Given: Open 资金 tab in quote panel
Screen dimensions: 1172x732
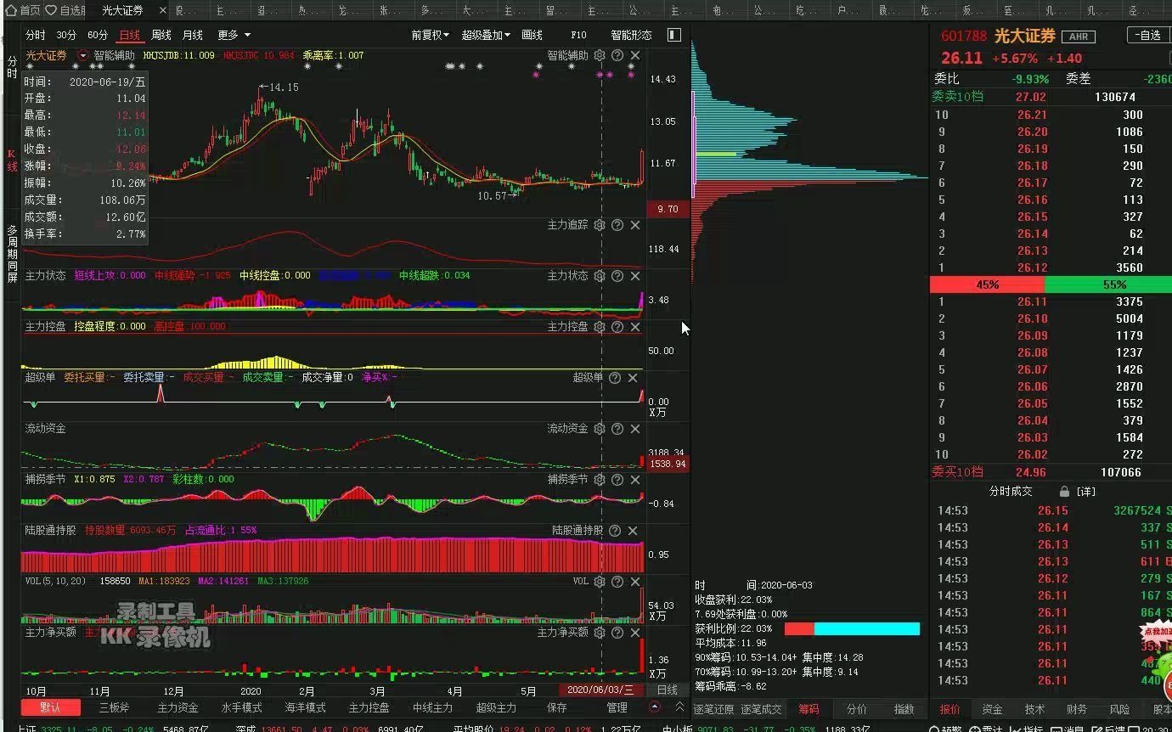Looking at the screenshot, I should 992,709.
